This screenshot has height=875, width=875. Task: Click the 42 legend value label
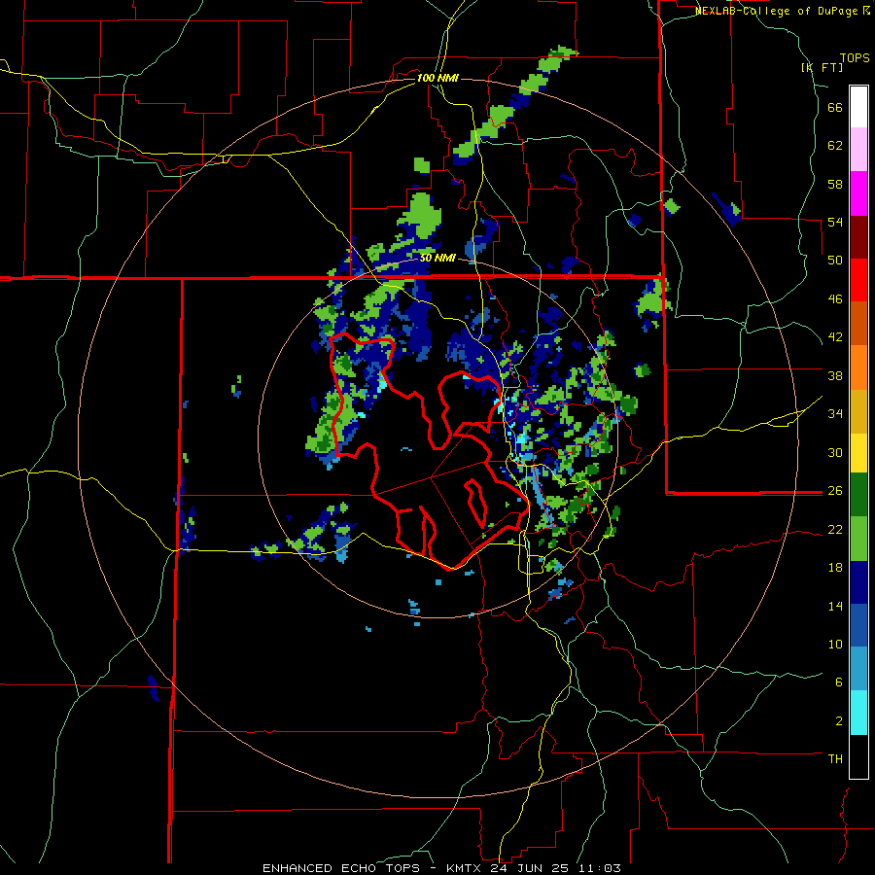point(835,337)
